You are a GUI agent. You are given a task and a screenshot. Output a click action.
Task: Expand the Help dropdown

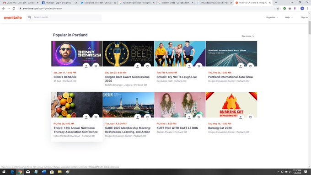tap(289, 17)
